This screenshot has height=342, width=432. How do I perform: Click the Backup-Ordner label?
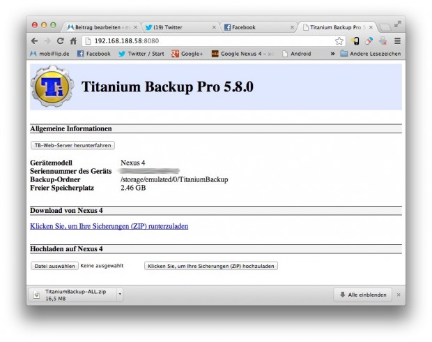(55, 179)
